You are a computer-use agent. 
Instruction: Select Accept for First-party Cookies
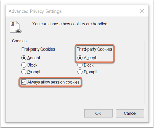tap(24, 58)
